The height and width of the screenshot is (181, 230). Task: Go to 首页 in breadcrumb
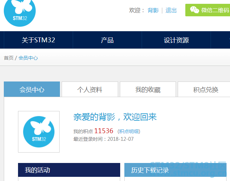[x=9, y=58]
